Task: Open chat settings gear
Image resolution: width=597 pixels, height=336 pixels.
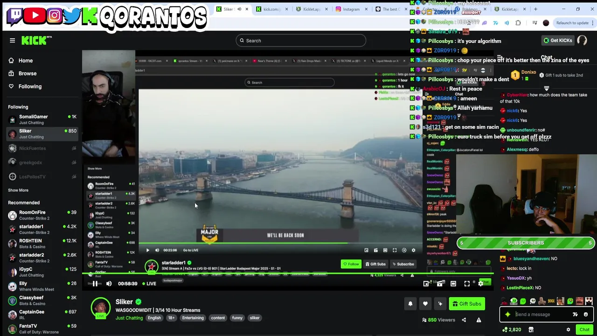Action: click(568, 330)
